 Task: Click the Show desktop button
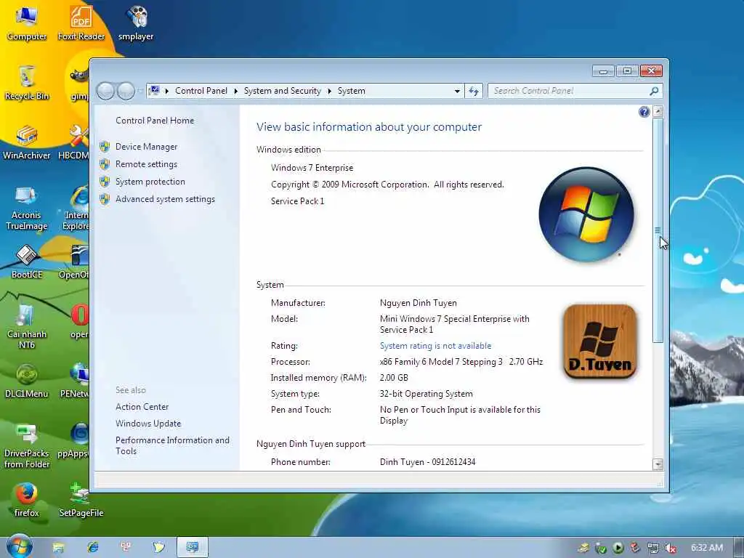coord(738,548)
